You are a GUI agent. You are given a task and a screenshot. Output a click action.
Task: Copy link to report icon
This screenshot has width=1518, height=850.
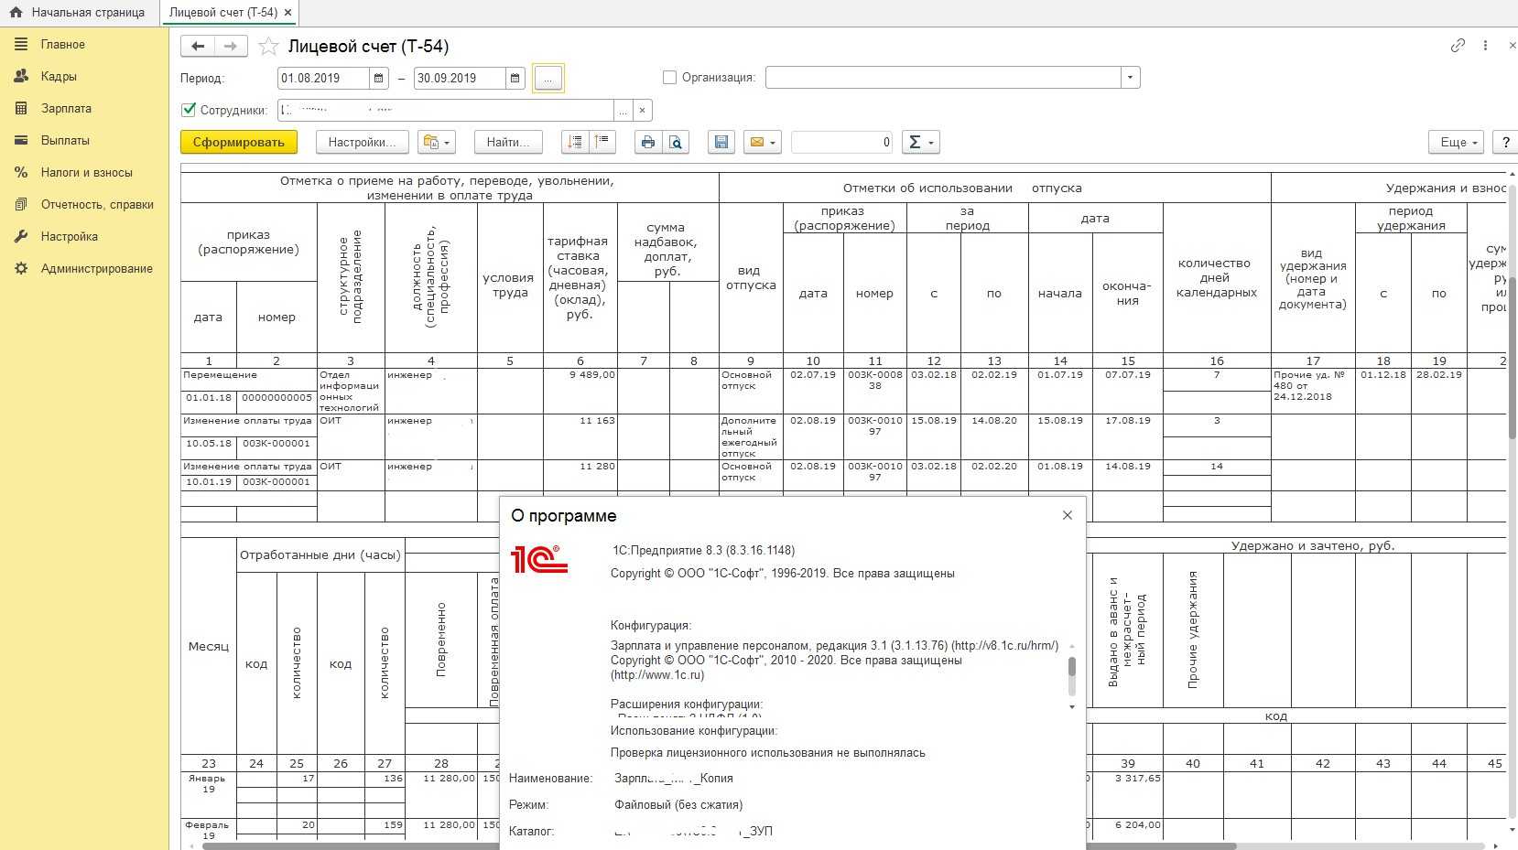(x=1458, y=46)
